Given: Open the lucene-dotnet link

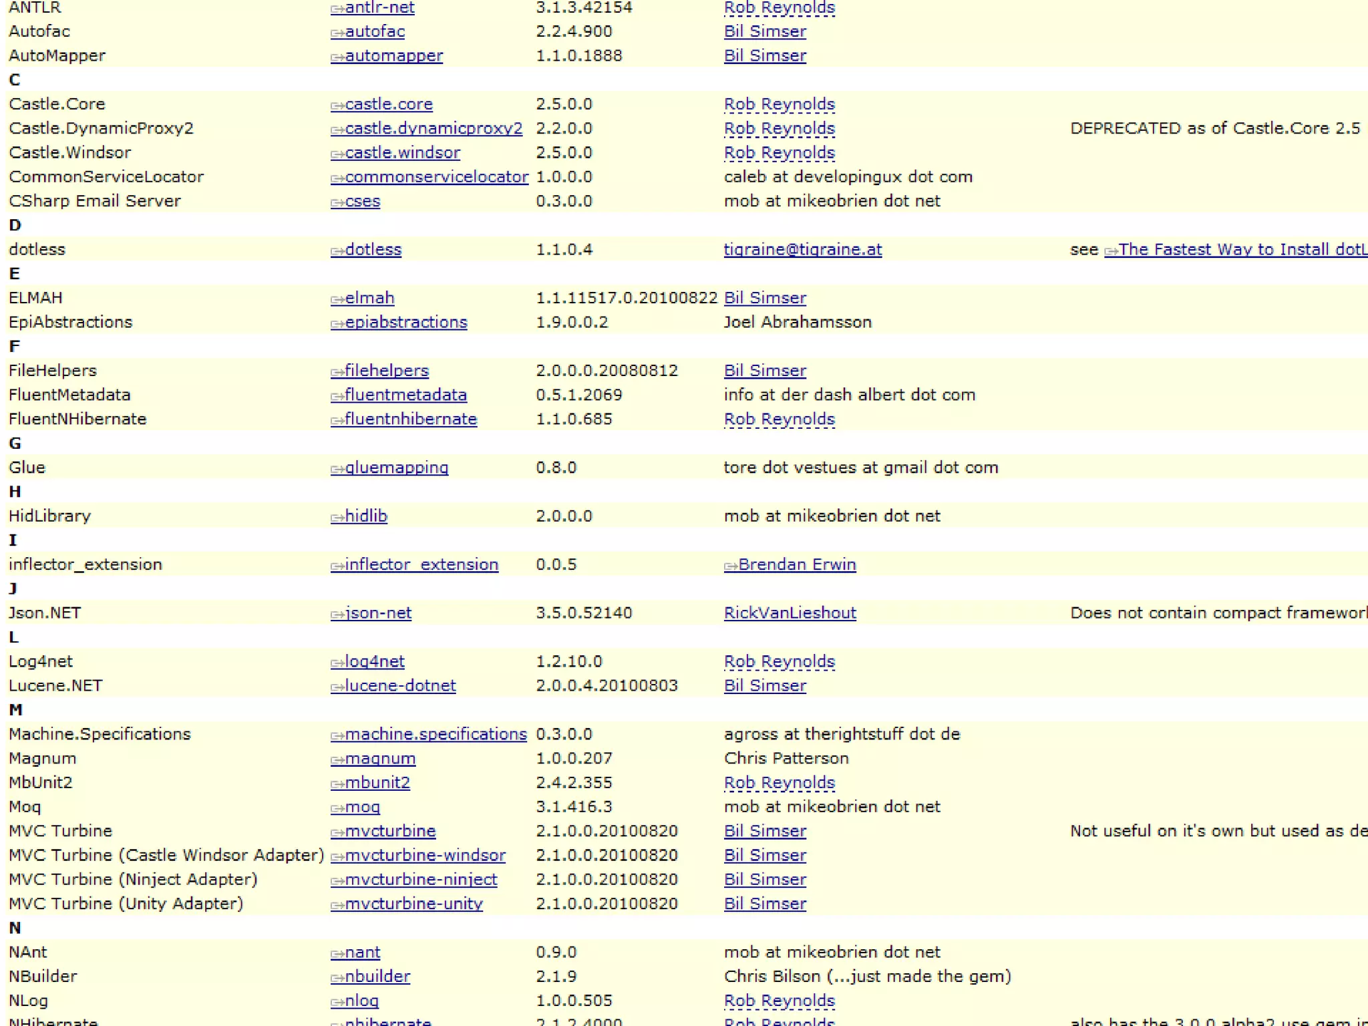Looking at the screenshot, I should (399, 686).
